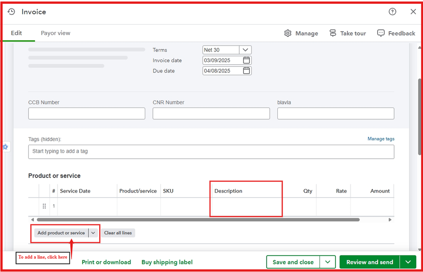Switch to the Edit tab
Viewport: 423px width, 272px height.
coord(17,33)
